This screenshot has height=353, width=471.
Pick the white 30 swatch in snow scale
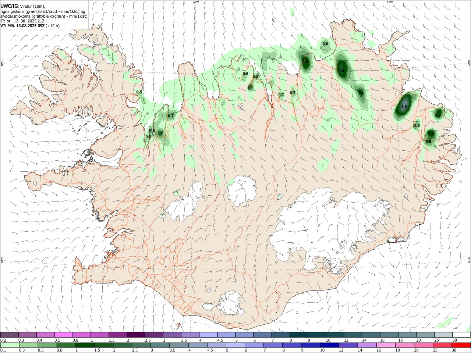tap(461, 335)
